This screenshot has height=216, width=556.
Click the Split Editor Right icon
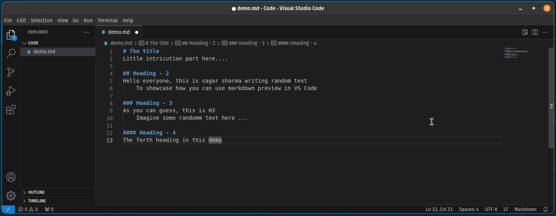(x=535, y=32)
